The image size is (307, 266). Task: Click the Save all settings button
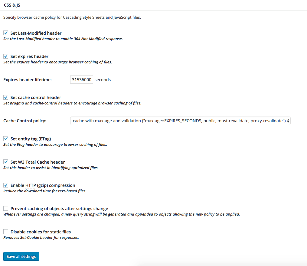click(21, 256)
